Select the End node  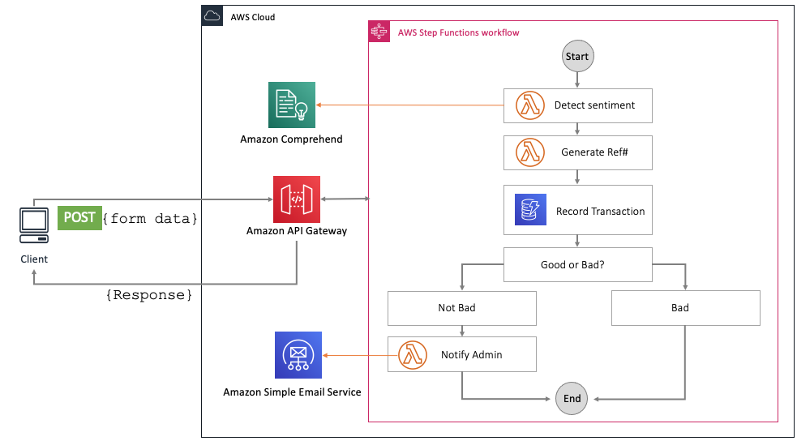pyautogui.click(x=572, y=399)
